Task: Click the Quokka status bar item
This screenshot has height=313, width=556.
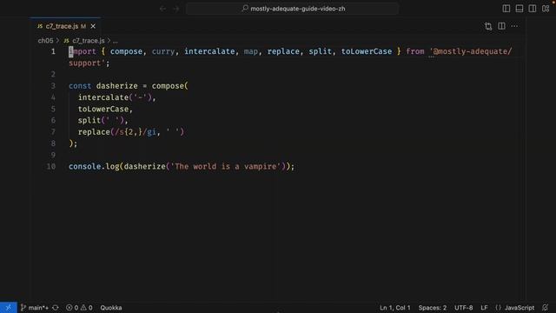Action: pyautogui.click(x=111, y=308)
